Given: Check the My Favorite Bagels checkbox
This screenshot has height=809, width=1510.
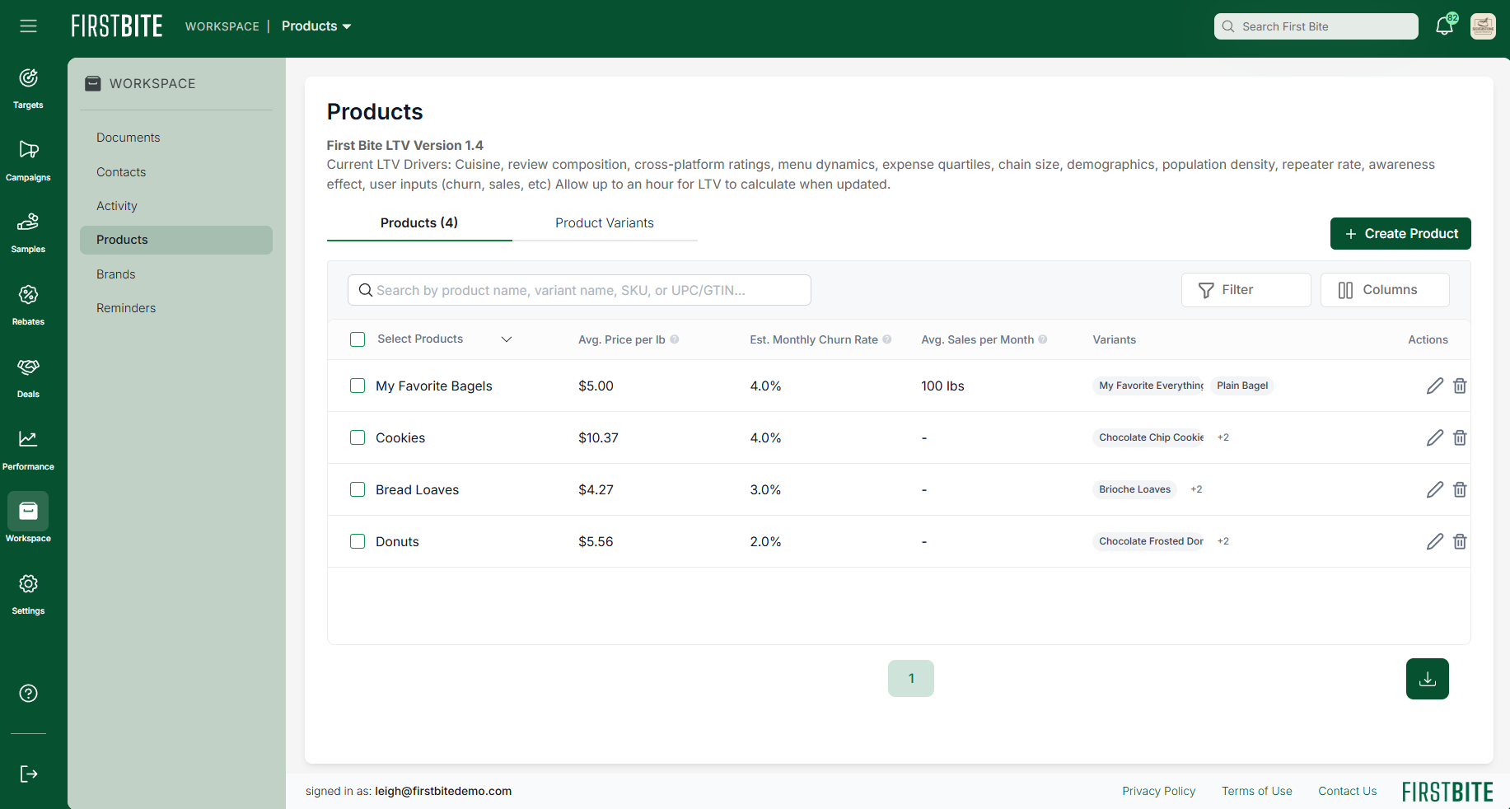Looking at the screenshot, I should tap(358, 386).
